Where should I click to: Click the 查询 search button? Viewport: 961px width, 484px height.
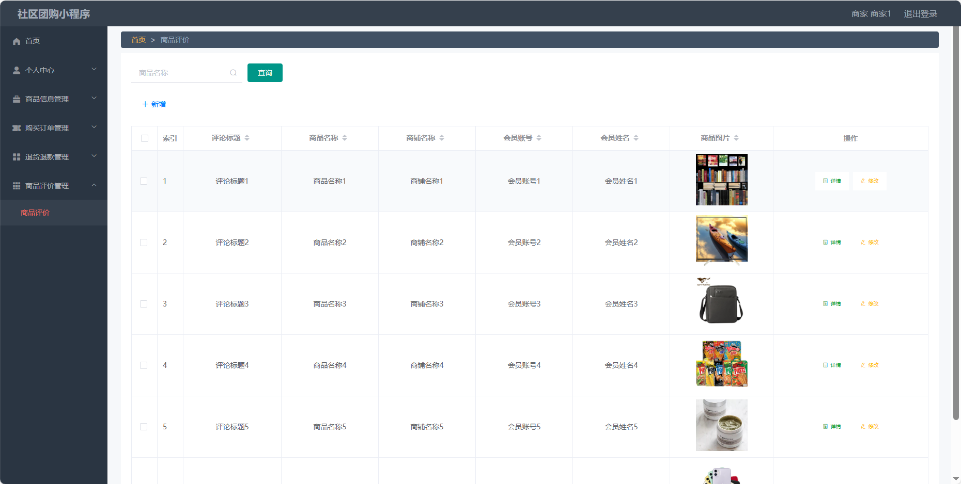tap(265, 73)
